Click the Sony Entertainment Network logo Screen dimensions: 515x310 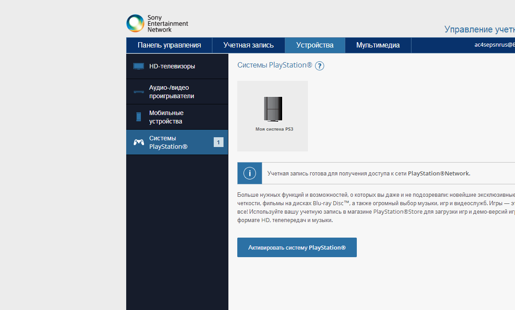157,23
